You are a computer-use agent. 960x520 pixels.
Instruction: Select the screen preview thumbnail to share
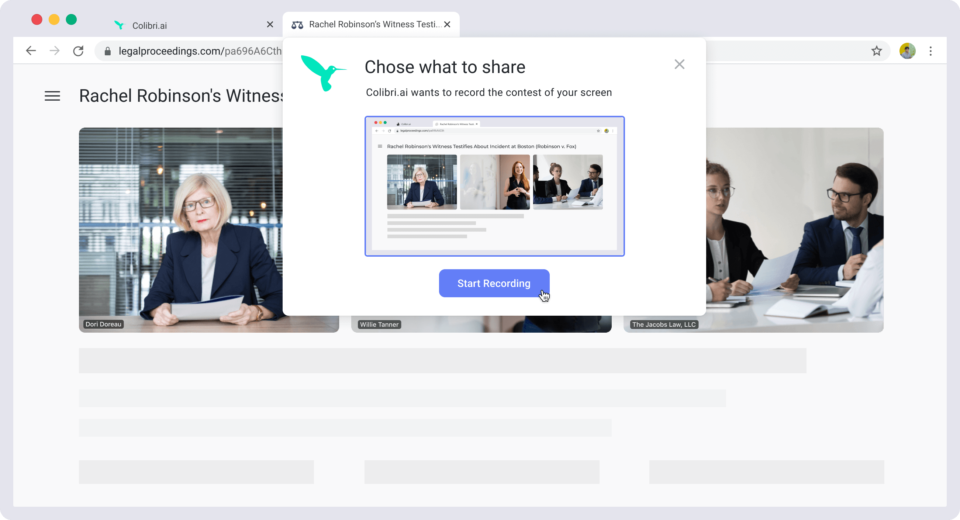pos(494,186)
